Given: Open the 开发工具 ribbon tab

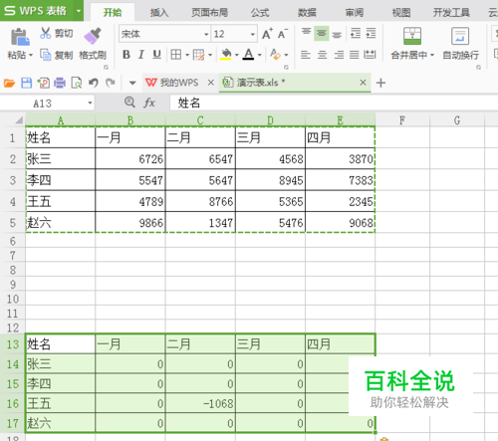Looking at the screenshot, I should click(451, 13).
